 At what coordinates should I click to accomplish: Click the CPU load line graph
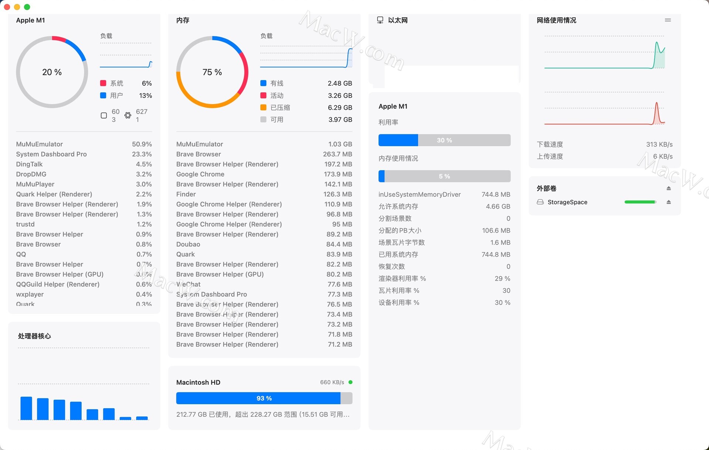pos(126,56)
